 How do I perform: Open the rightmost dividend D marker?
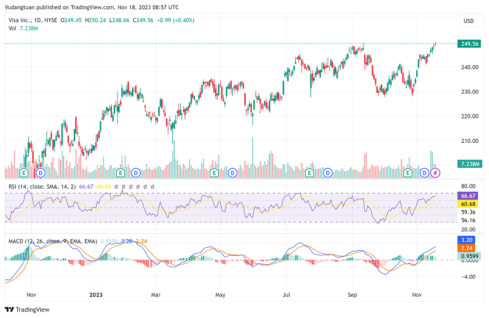click(425, 173)
